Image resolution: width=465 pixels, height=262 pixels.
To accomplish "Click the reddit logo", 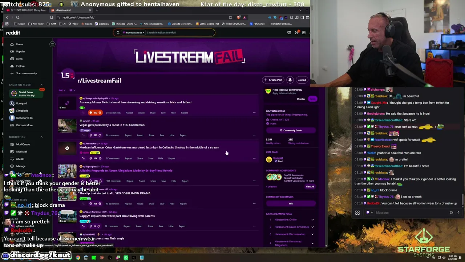I will click(x=13, y=33).
